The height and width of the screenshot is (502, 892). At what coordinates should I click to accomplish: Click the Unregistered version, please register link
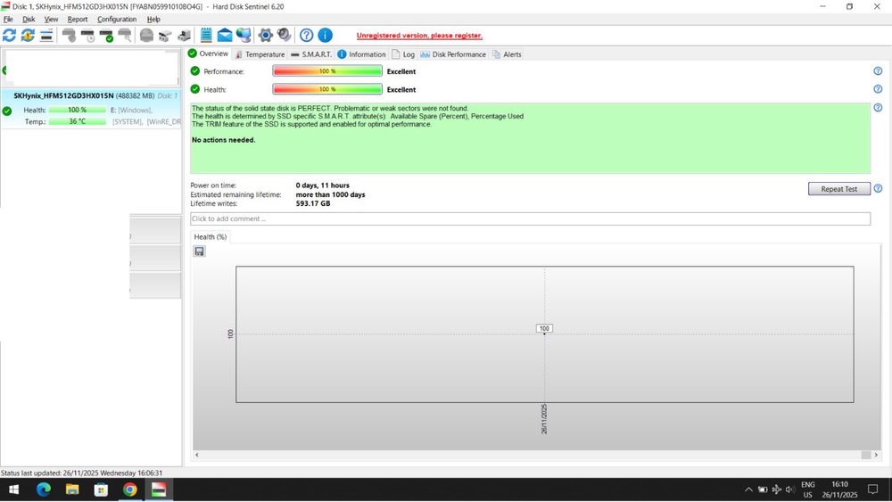[x=419, y=36]
